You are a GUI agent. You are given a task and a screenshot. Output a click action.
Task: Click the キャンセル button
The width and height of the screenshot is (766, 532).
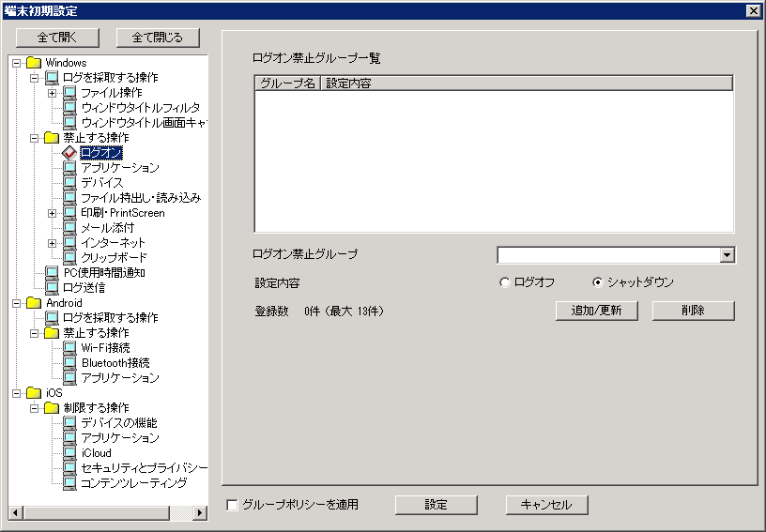tap(546, 505)
